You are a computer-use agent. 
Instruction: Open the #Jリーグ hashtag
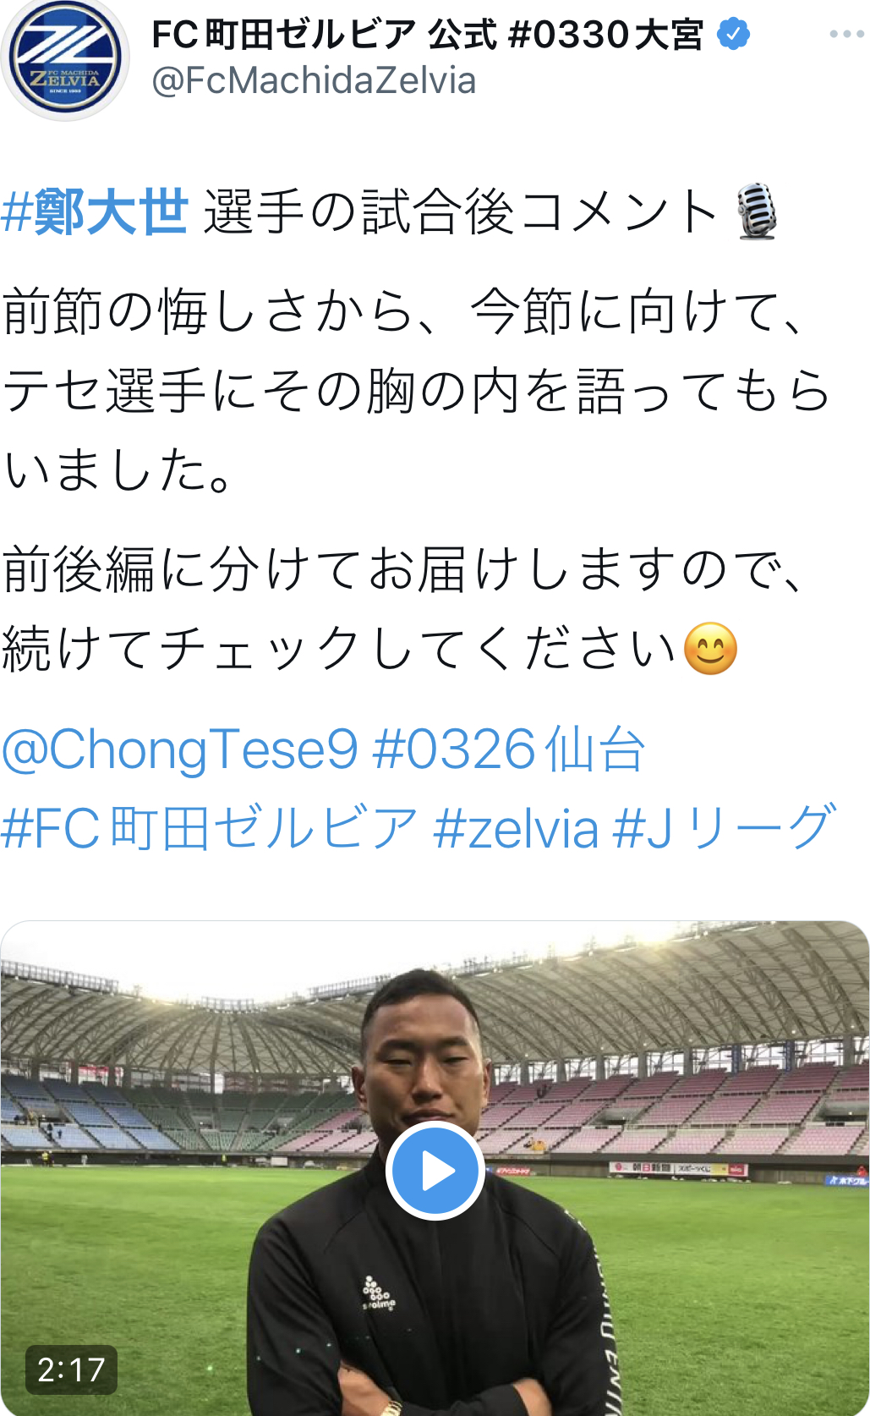click(x=725, y=827)
